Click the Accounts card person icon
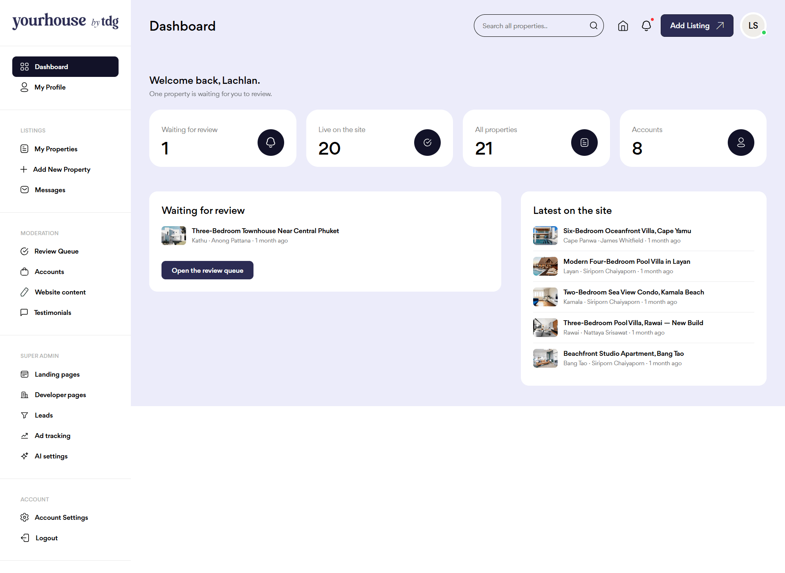785x573 pixels. tap(741, 142)
